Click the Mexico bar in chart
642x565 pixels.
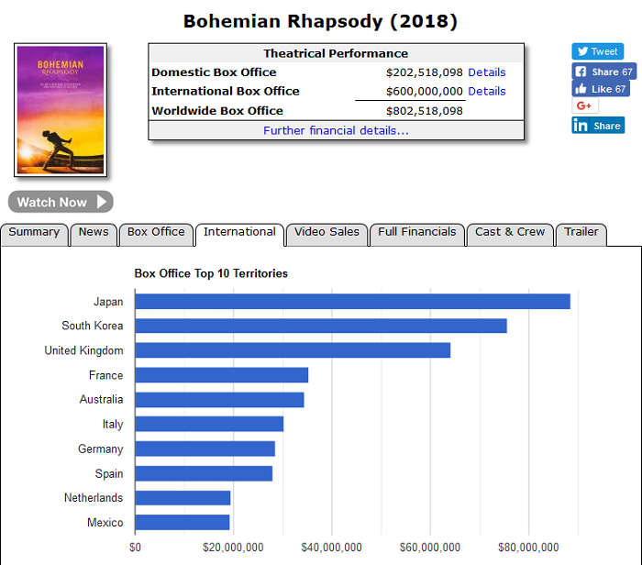tap(183, 523)
